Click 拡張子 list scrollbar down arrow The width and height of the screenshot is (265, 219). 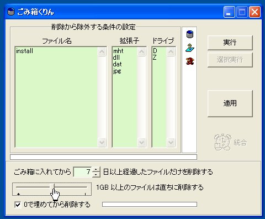tap(141, 142)
